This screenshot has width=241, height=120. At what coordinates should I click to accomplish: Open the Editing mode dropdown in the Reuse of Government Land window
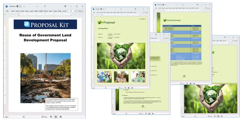coord(79,11)
